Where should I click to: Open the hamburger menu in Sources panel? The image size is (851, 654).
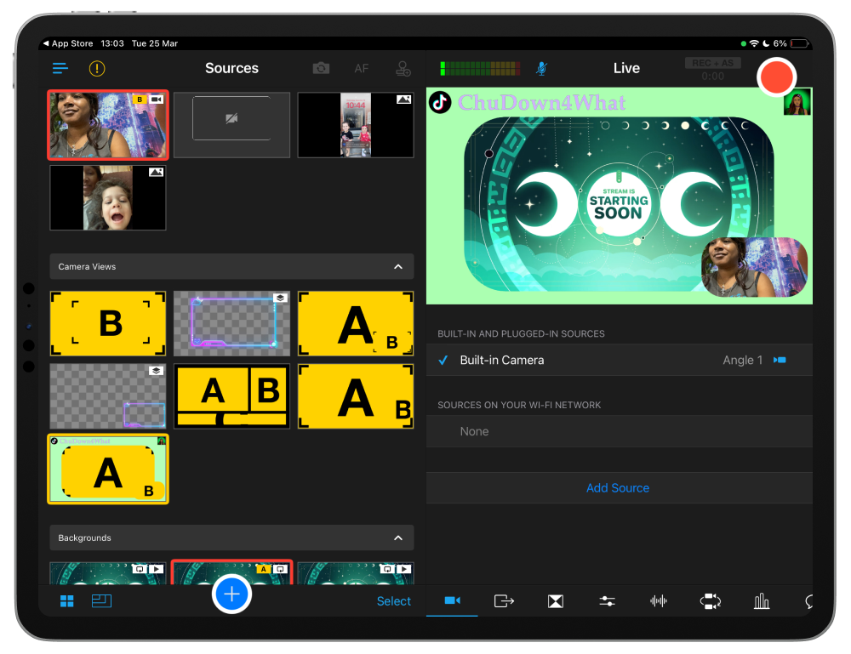point(59,68)
